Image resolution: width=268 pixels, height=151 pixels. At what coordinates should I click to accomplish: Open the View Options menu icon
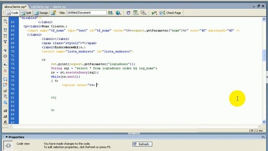coord(136,13)
